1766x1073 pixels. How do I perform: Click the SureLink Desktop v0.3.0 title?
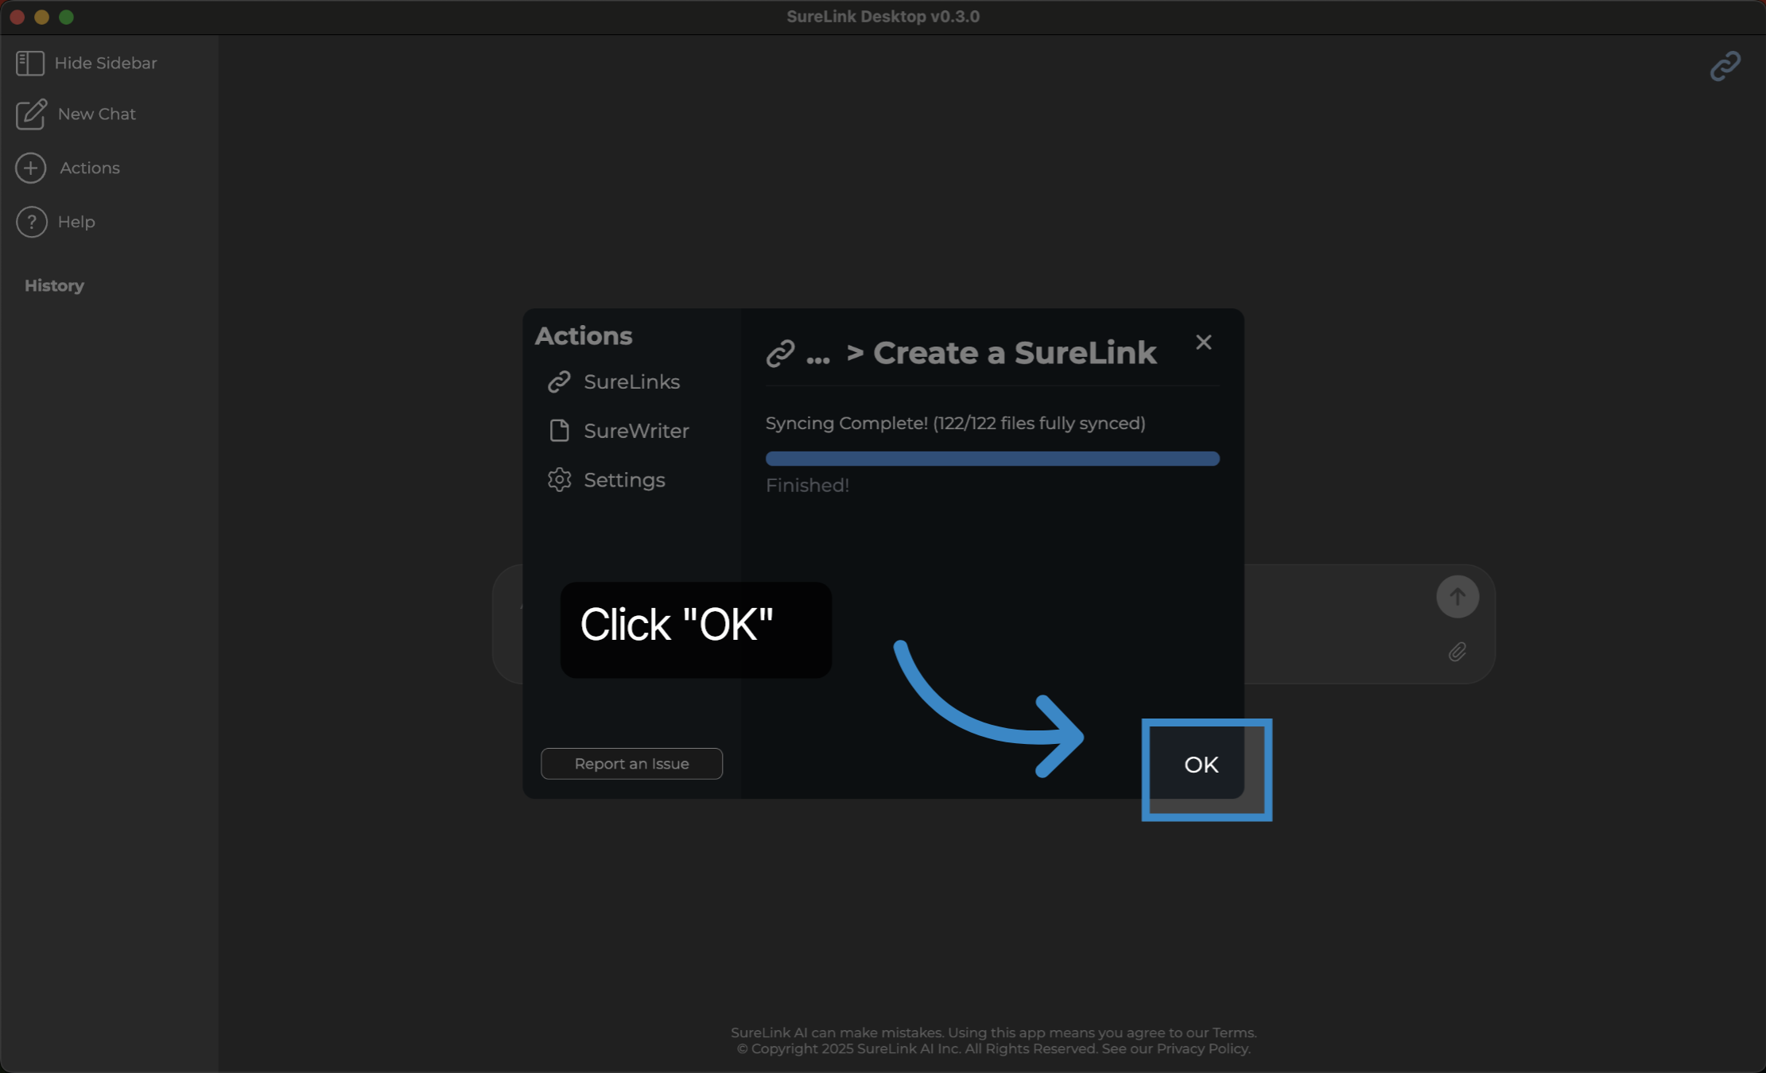(883, 17)
